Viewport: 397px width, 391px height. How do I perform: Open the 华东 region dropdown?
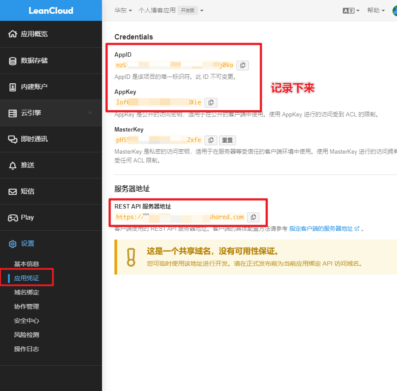[x=123, y=11]
